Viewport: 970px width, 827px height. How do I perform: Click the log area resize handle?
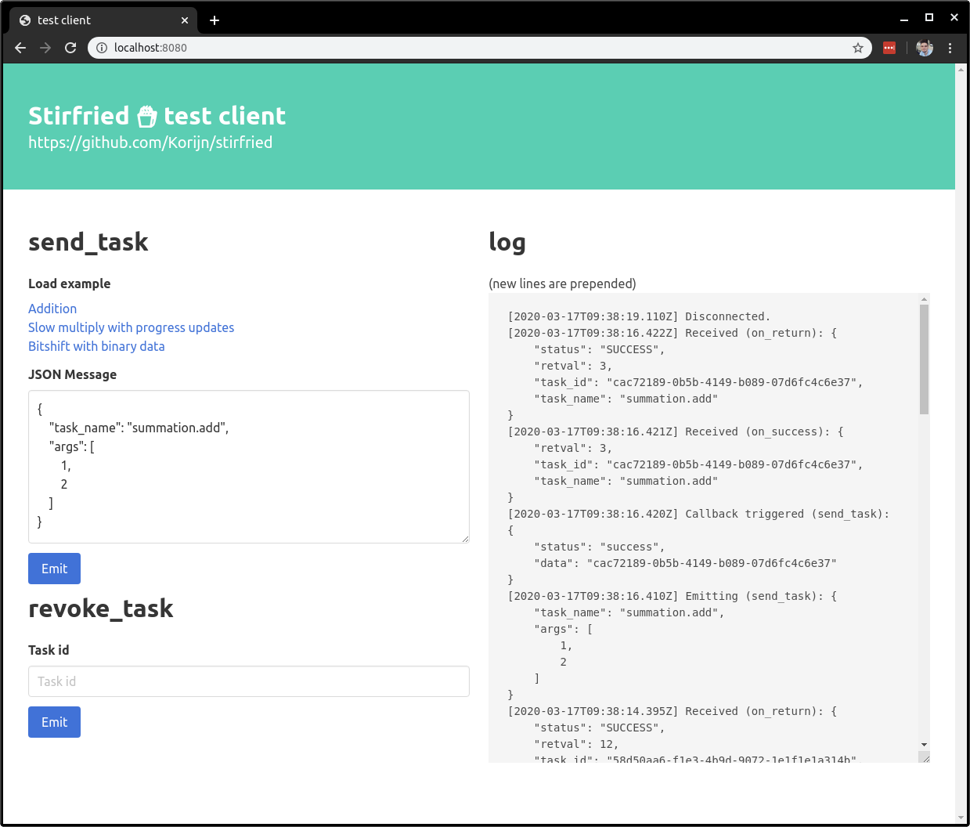925,757
